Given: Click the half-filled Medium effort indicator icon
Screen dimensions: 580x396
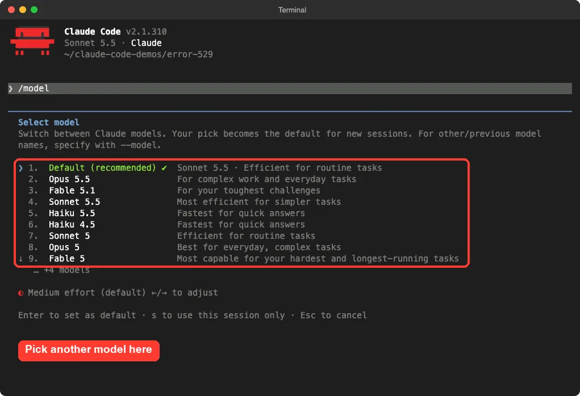Looking at the screenshot, I should (x=20, y=293).
